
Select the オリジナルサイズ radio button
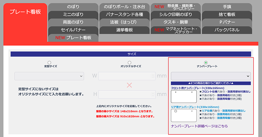[129, 62]
